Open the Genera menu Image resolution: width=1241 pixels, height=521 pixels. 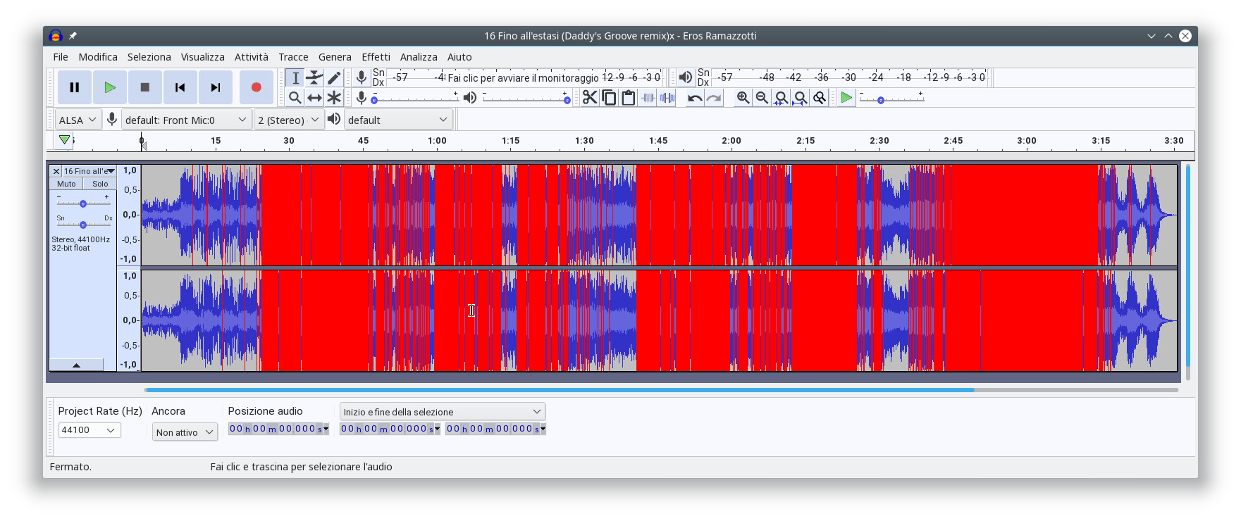point(335,57)
